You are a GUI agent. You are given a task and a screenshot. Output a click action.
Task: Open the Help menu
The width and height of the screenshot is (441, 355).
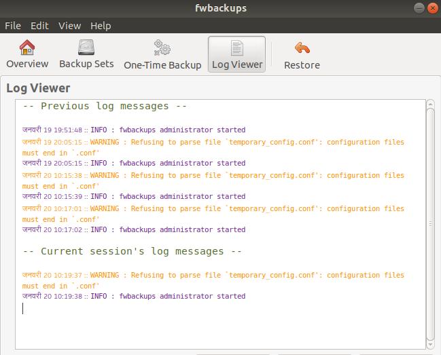point(101,26)
